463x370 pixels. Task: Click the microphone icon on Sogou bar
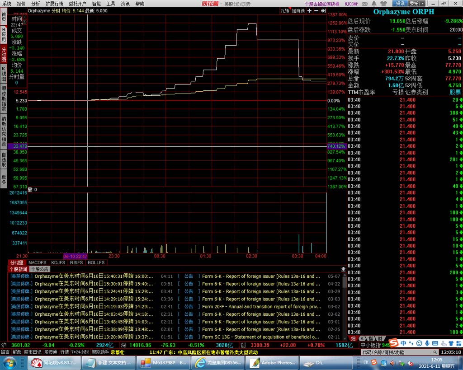click(x=427, y=343)
